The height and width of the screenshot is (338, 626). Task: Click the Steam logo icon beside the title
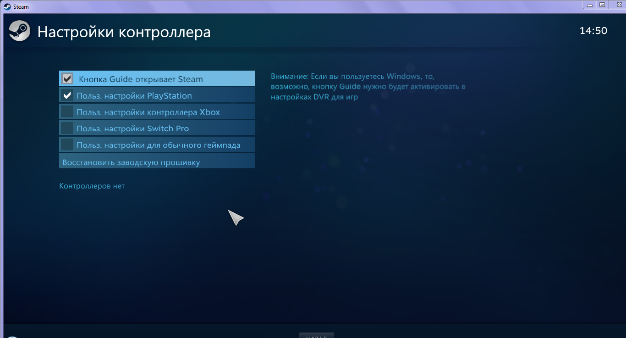click(20, 31)
